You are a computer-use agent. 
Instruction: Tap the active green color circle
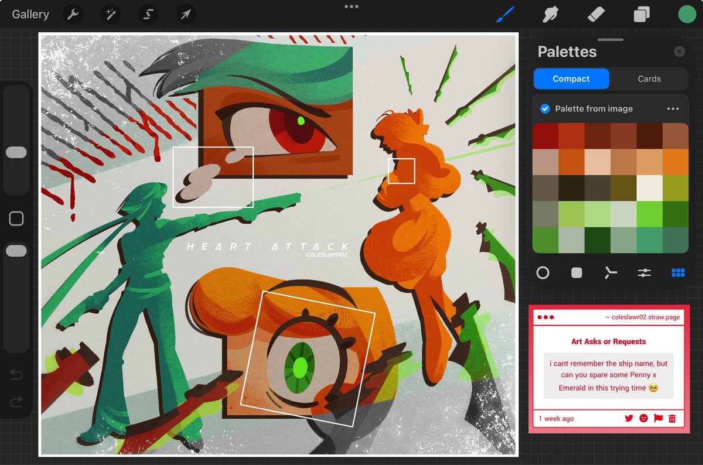click(687, 15)
